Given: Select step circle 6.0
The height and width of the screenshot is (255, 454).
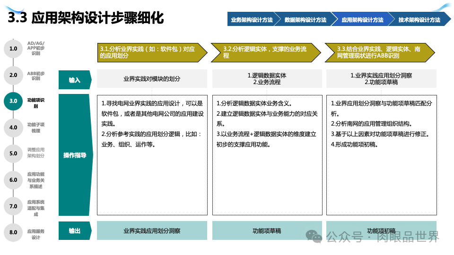Looking at the screenshot, I should (x=13, y=180).
